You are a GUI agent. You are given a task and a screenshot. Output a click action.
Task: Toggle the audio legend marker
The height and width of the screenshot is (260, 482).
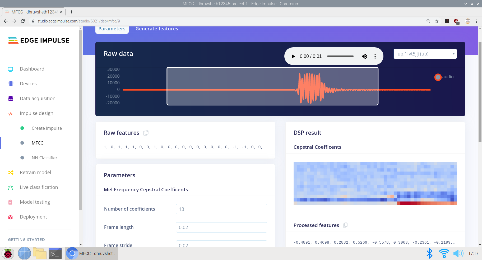click(x=438, y=77)
